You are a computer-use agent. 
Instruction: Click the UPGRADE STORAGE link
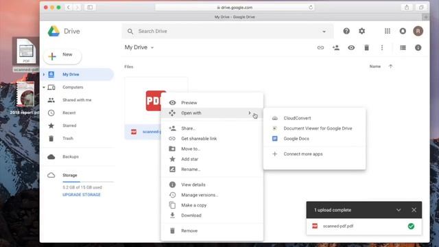pyautogui.click(x=82, y=195)
